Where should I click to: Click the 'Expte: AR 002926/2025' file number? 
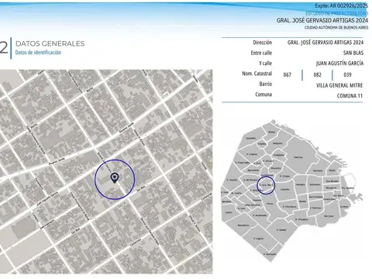(341, 5)
